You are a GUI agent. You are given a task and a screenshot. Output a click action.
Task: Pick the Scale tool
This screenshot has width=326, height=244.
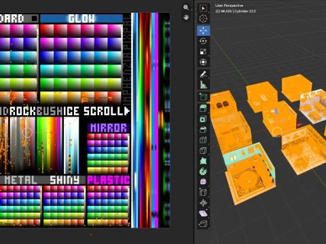coord(203,52)
